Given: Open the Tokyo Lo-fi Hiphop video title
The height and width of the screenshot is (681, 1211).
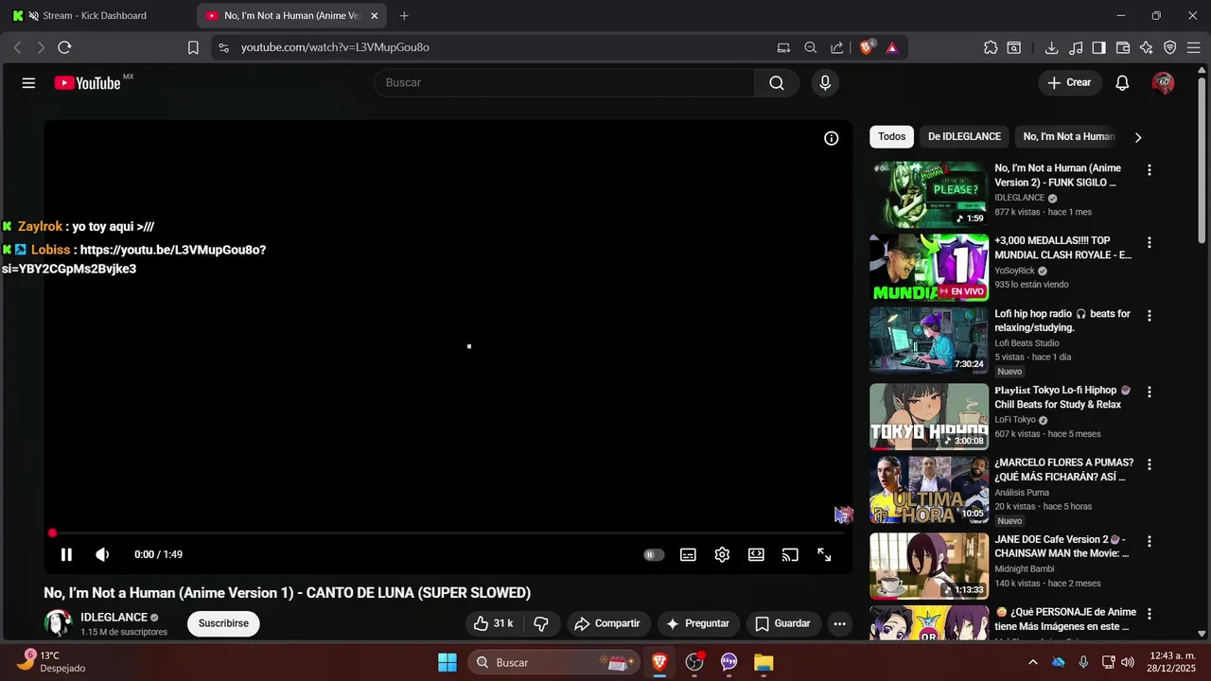Looking at the screenshot, I should pos(1062,397).
